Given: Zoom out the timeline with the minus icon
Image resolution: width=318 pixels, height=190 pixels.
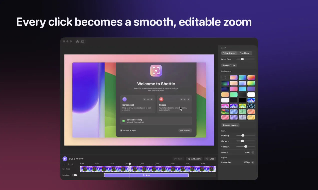Looking at the screenshot, I should tap(64, 164).
